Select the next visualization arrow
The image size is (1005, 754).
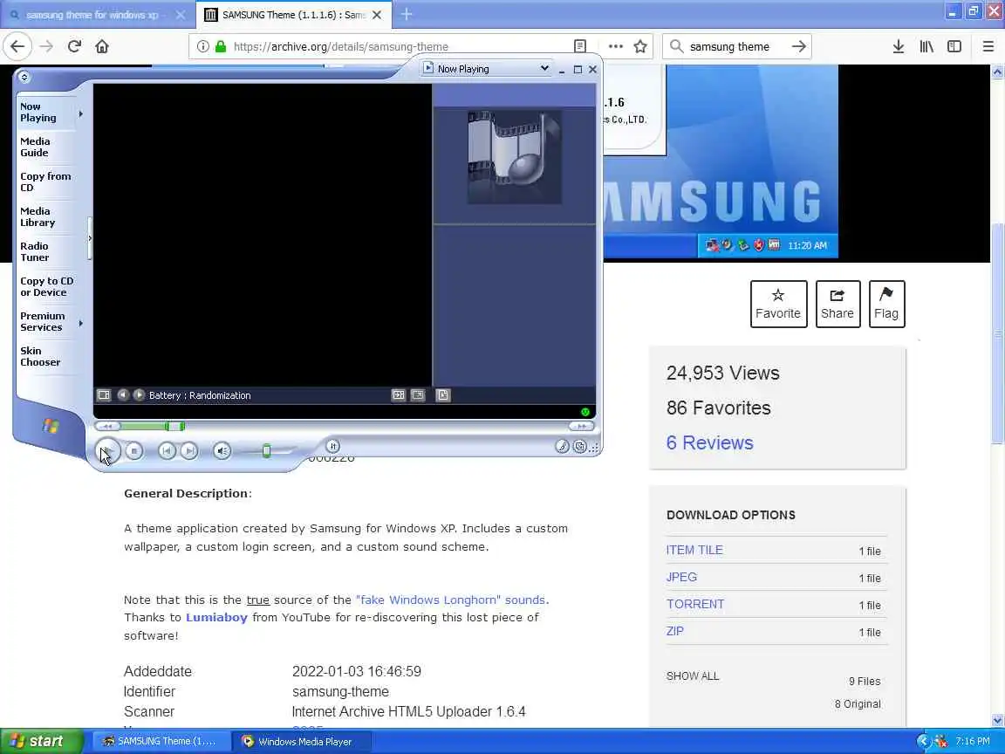click(x=139, y=395)
